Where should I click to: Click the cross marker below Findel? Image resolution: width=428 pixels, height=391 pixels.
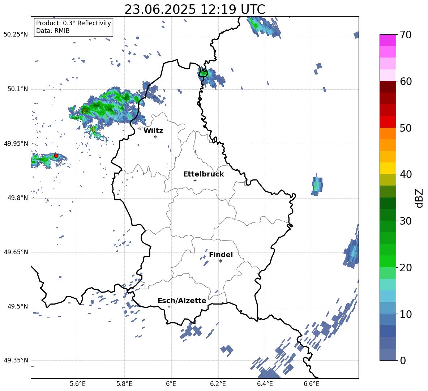tap(221, 261)
